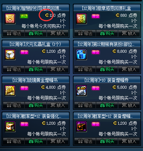Click 购买 for 智慧的引导感恩回馈

pyautogui.click(x=36, y=33)
